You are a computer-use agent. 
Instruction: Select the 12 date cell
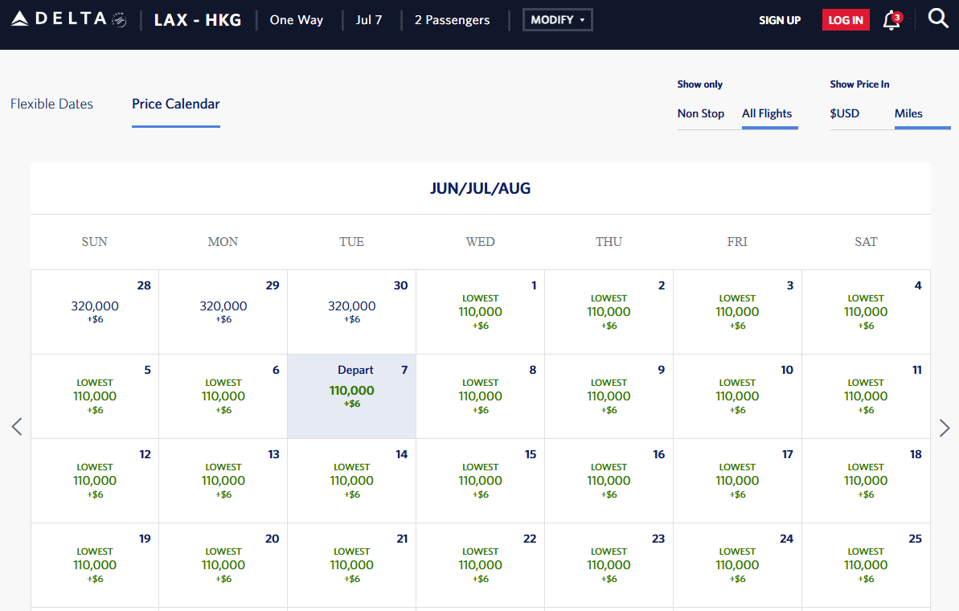(x=95, y=481)
